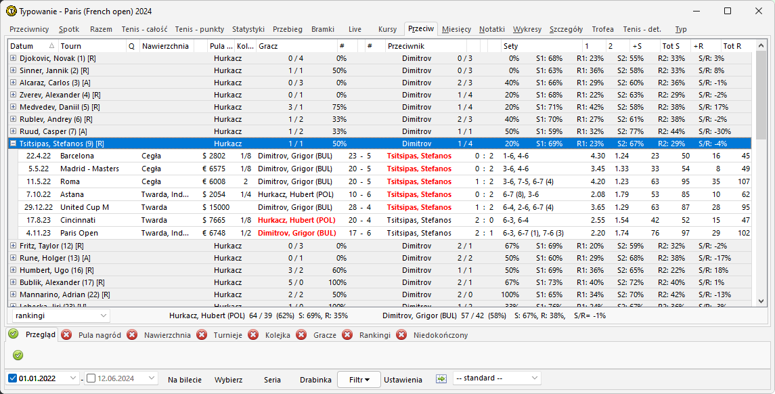Screen dimensions: 775x394
Task: Click the red X icon beside Gracze
Action: point(301,334)
